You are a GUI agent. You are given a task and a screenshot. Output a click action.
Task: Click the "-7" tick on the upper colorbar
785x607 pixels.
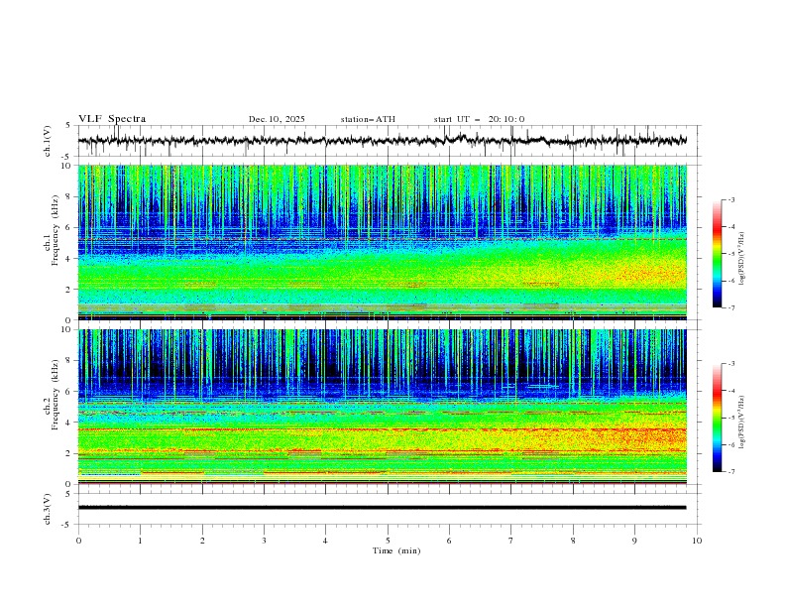point(731,308)
